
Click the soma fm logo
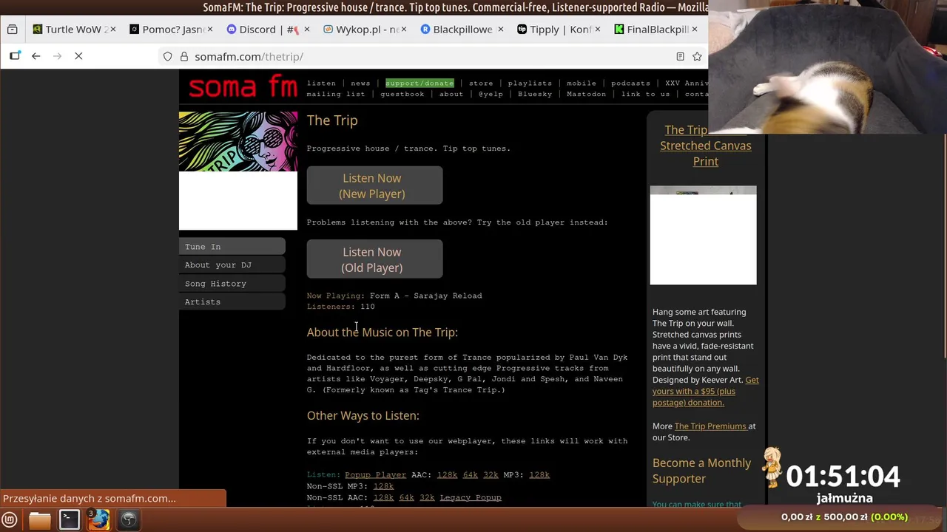[x=243, y=87]
